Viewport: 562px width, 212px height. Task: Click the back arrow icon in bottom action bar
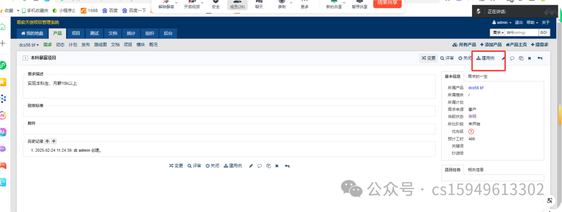point(287,166)
